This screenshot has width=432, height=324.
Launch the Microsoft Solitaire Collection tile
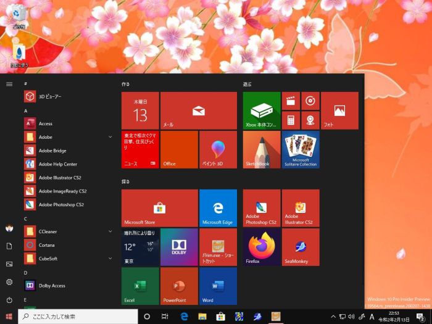click(301, 149)
